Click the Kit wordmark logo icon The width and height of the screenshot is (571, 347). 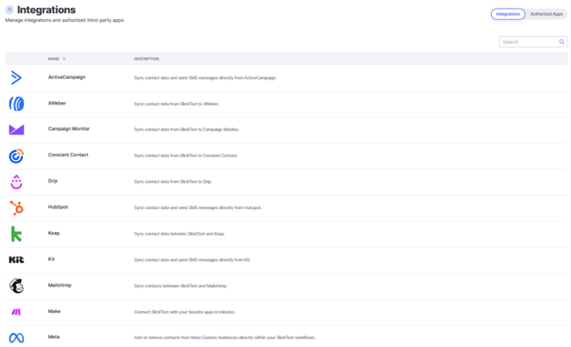[17, 260]
